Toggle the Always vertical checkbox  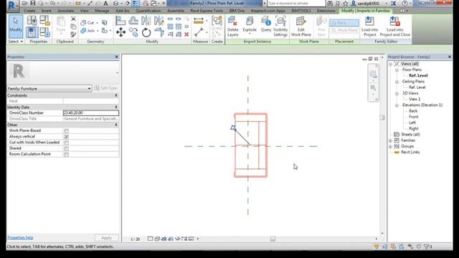point(67,137)
